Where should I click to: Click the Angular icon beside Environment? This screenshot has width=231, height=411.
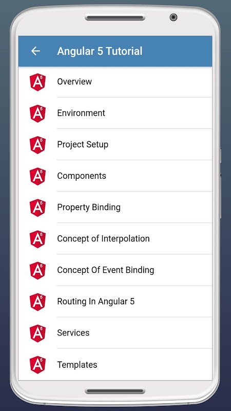(x=37, y=114)
